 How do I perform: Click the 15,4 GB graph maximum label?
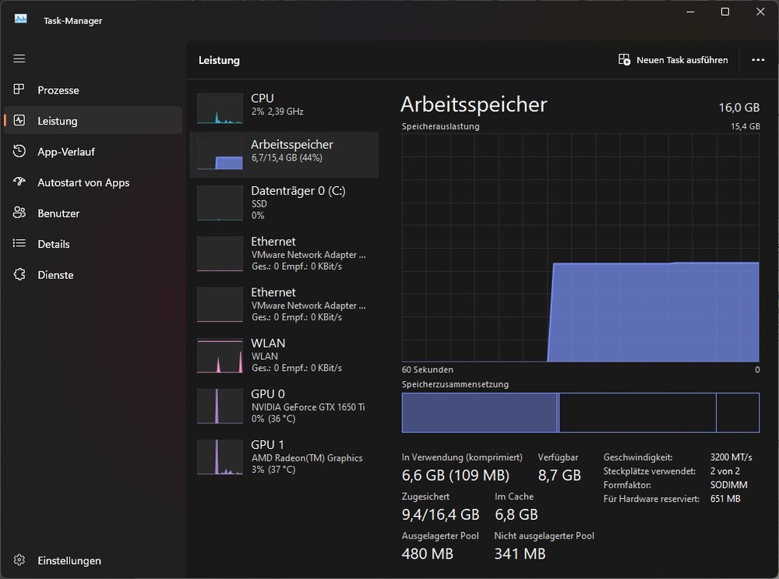(746, 127)
